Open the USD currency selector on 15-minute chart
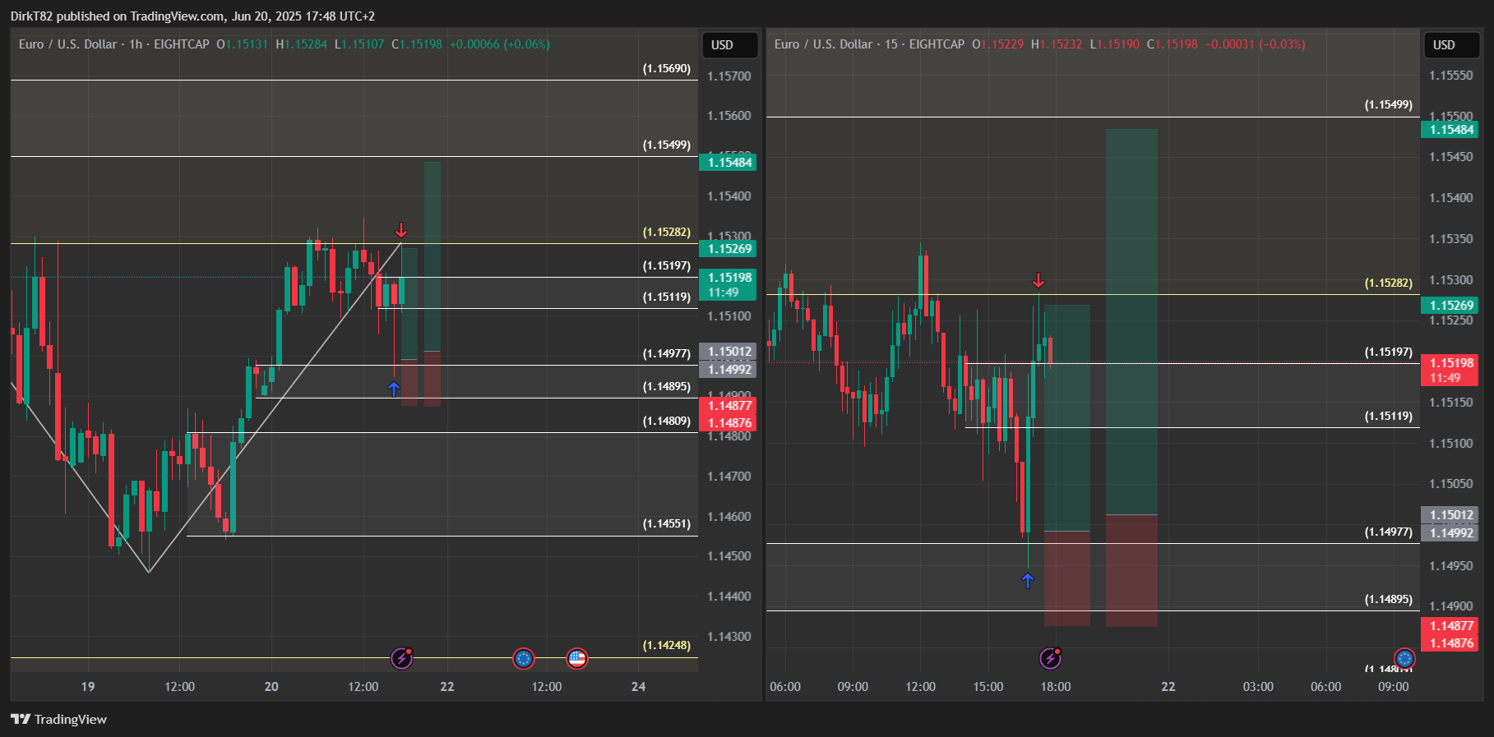This screenshot has width=1494, height=737. coord(1452,45)
